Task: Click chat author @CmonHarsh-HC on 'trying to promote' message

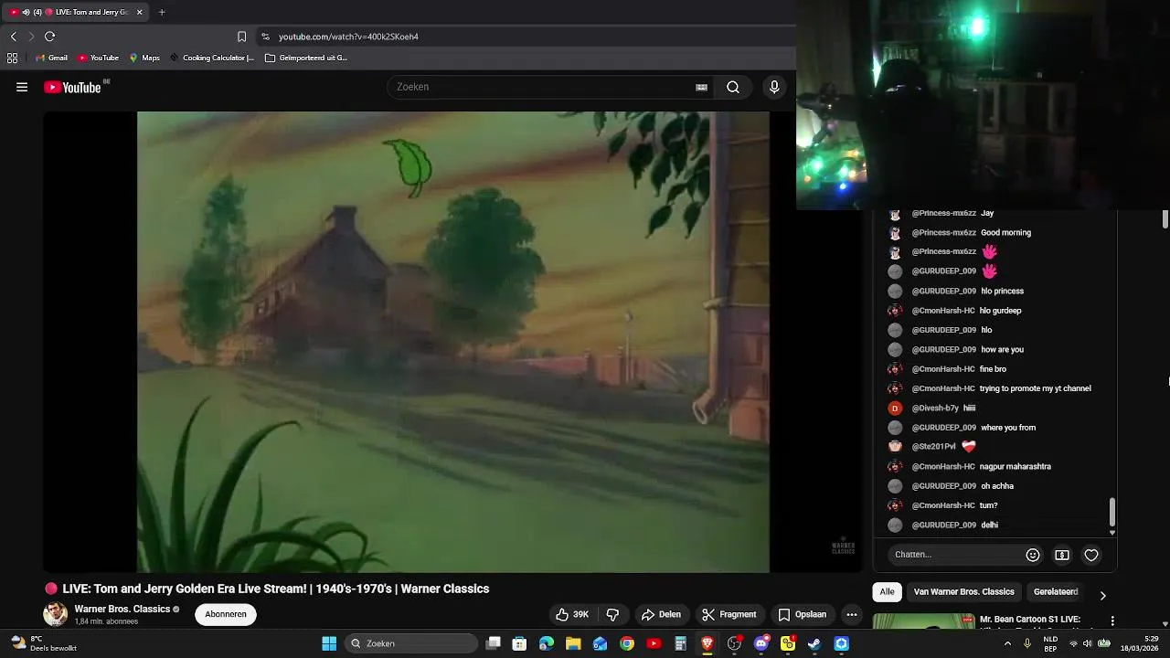Action: pyautogui.click(x=943, y=388)
